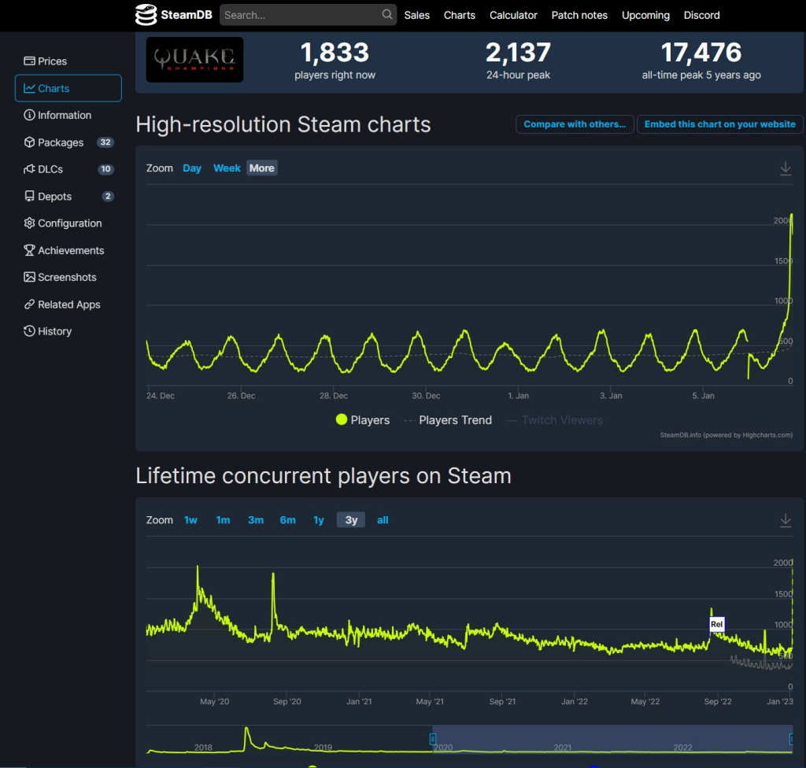The height and width of the screenshot is (768, 806).
Task: Set lifetime chart zoom to 6m
Action: tap(287, 519)
